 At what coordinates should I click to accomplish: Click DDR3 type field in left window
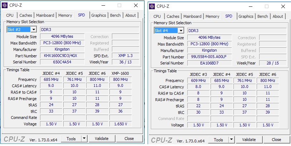pyautogui.click(x=90, y=30)
